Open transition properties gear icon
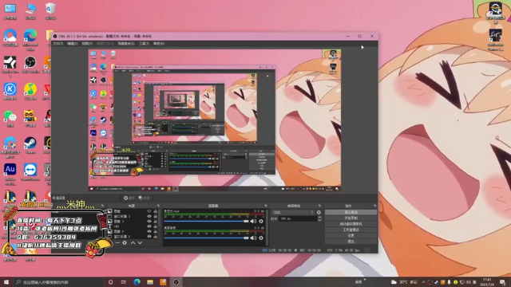 point(319,212)
